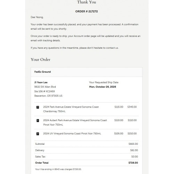The image size is (174, 174).
Task: Select the Subtotal amount $665.00
Action: point(133,144)
